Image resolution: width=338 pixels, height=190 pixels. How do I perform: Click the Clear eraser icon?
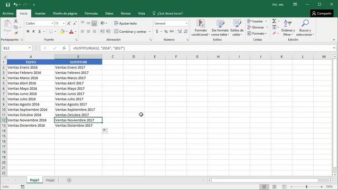click(274, 33)
